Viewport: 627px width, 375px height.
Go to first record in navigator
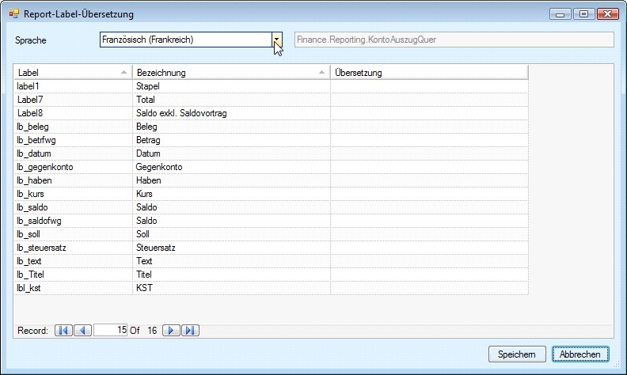click(x=63, y=331)
